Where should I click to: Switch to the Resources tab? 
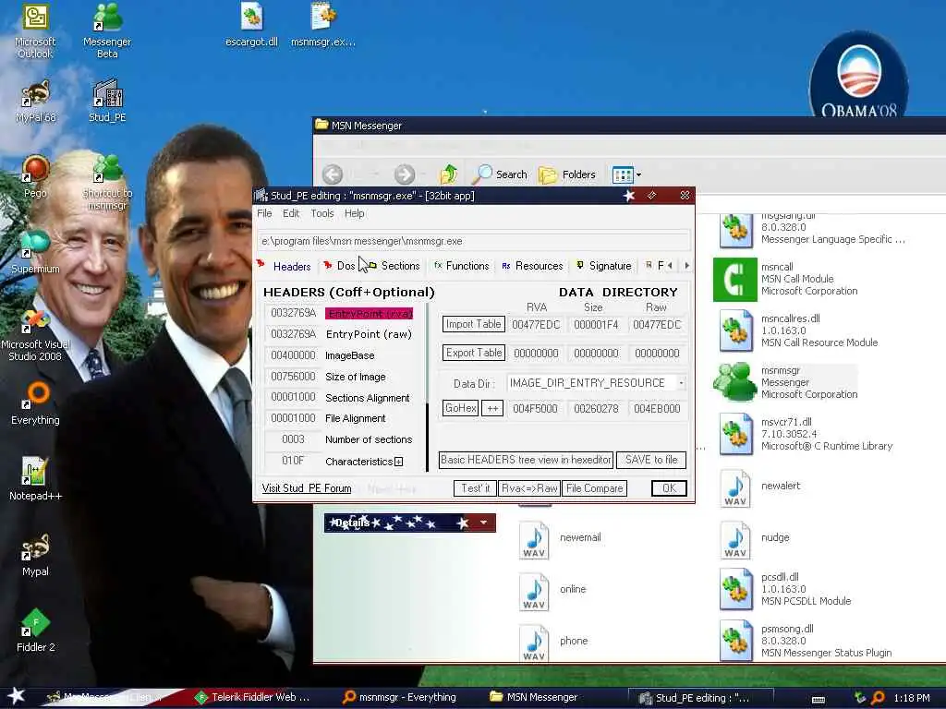click(532, 266)
